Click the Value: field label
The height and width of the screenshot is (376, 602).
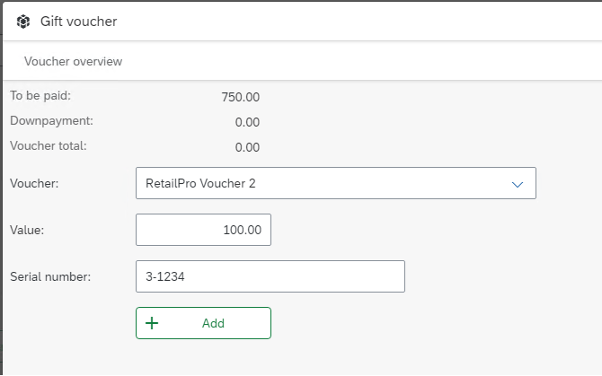click(27, 230)
